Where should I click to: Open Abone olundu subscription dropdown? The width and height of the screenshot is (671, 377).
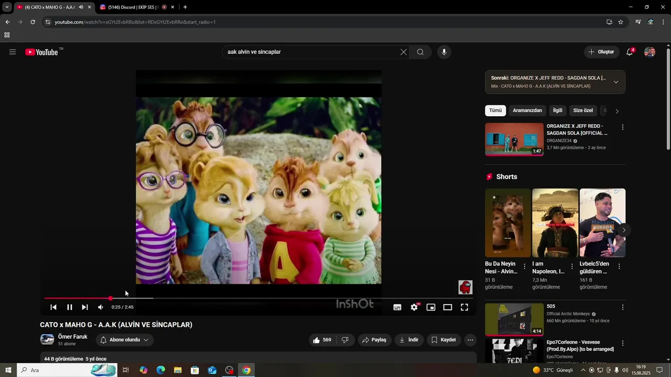[124, 340]
